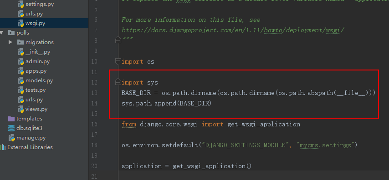
Task: Click the application = get_wsgi_application() line
Action: pos(187,166)
